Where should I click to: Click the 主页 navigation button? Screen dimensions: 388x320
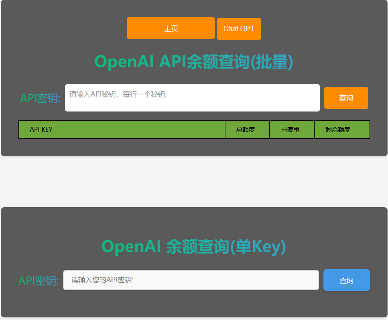[171, 28]
